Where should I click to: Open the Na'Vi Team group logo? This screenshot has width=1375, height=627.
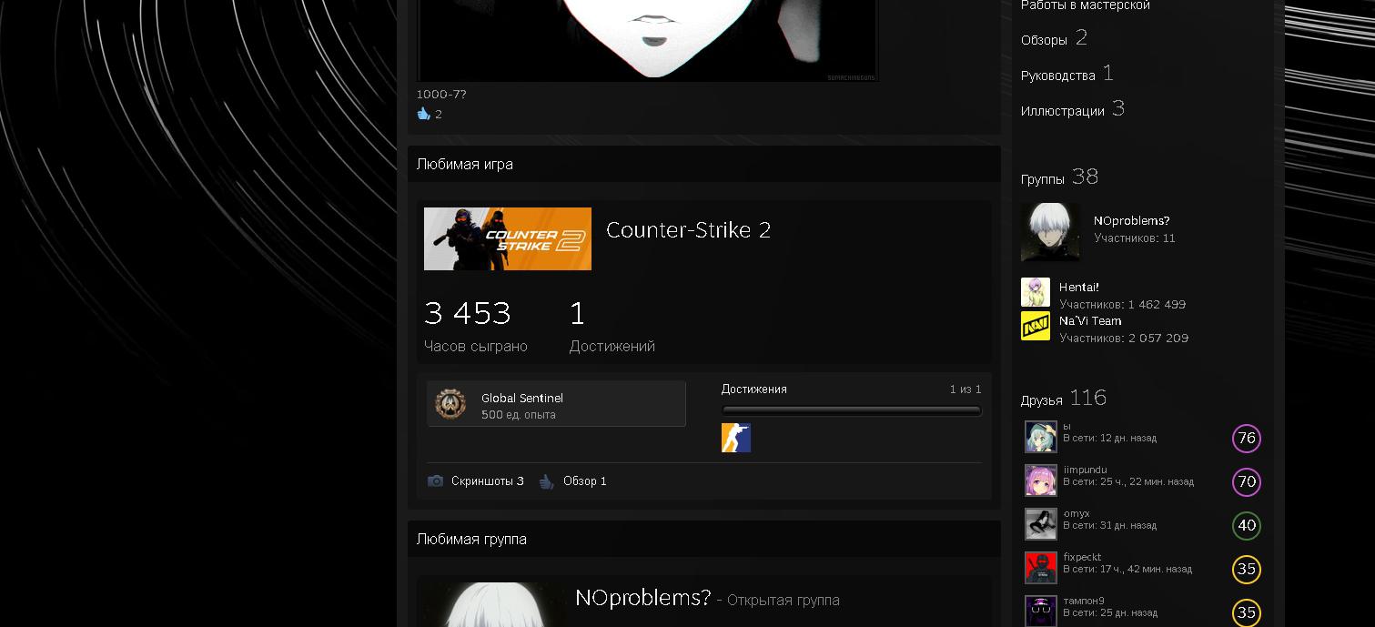point(1036,326)
